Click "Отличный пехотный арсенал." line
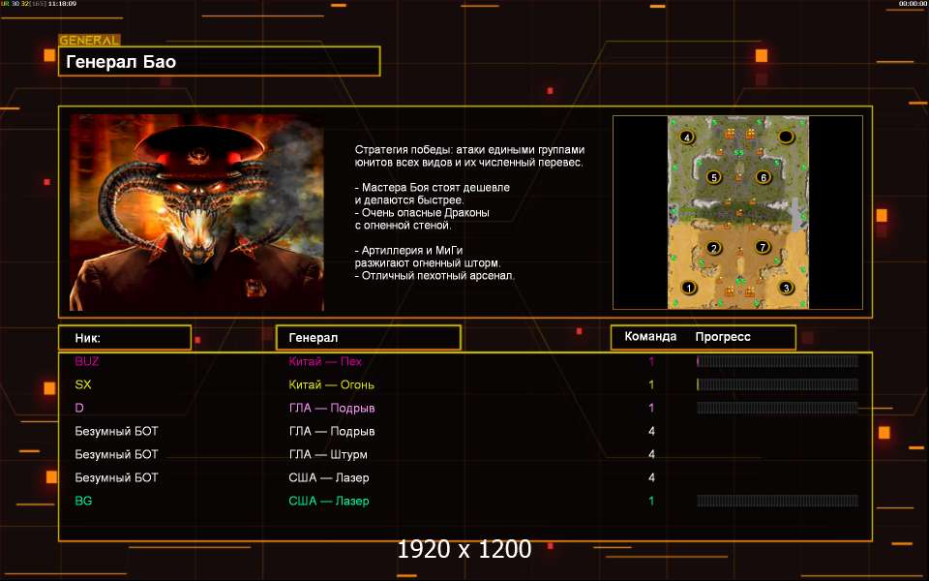 point(435,276)
